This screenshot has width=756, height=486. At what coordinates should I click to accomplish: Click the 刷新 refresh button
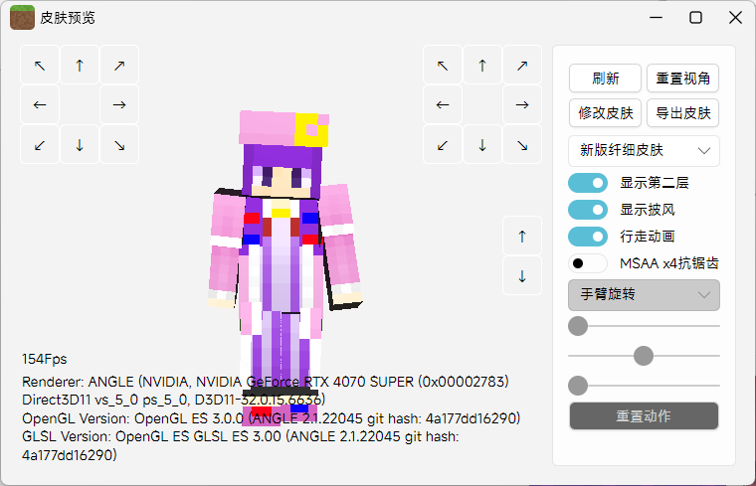click(x=605, y=79)
